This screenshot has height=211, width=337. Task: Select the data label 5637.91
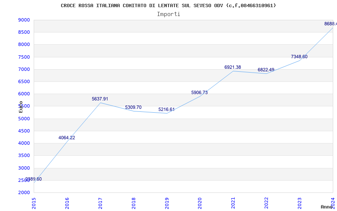(100, 99)
